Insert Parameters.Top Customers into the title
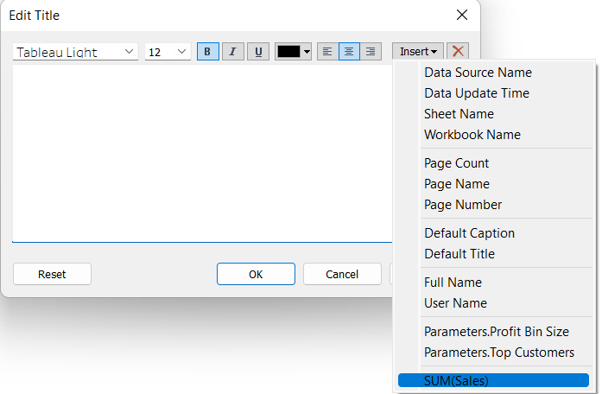 click(498, 353)
